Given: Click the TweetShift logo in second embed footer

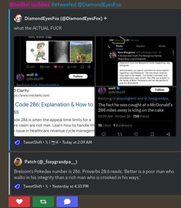Looking at the screenshot, I should [x=17, y=186].
